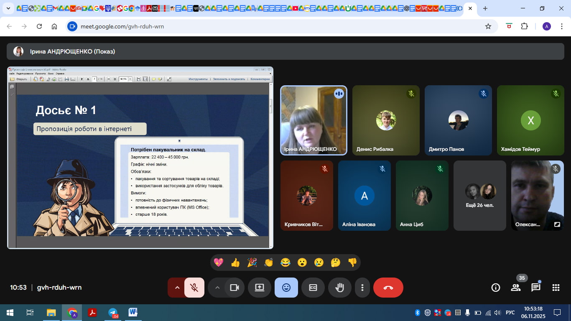The image size is (571, 321).
Task: Click the share screen icon
Action: pos(260,288)
